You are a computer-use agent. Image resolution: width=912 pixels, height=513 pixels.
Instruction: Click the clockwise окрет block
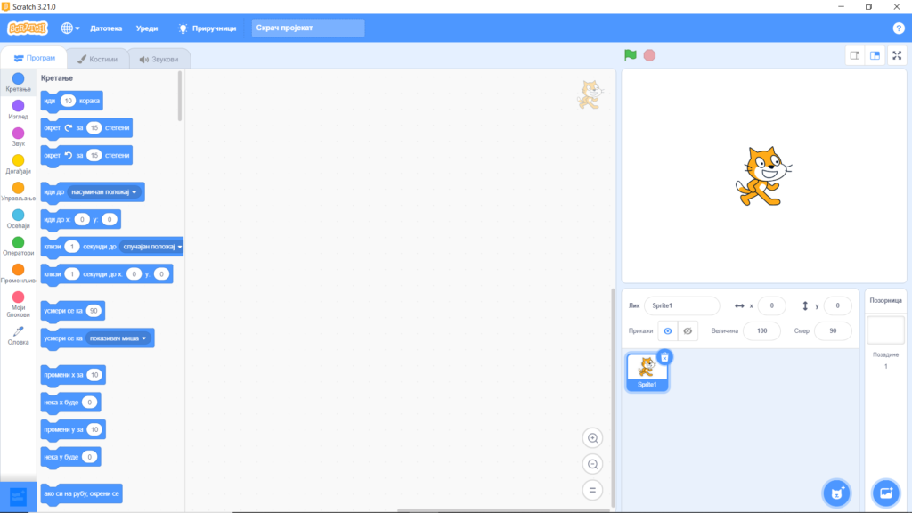tap(86, 128)
